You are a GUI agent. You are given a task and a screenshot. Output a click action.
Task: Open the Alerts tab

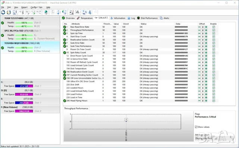(164, 18)
